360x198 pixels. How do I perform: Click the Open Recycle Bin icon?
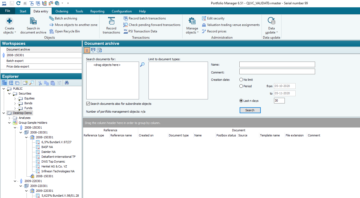pyautogui.click(x=51, y=31)
